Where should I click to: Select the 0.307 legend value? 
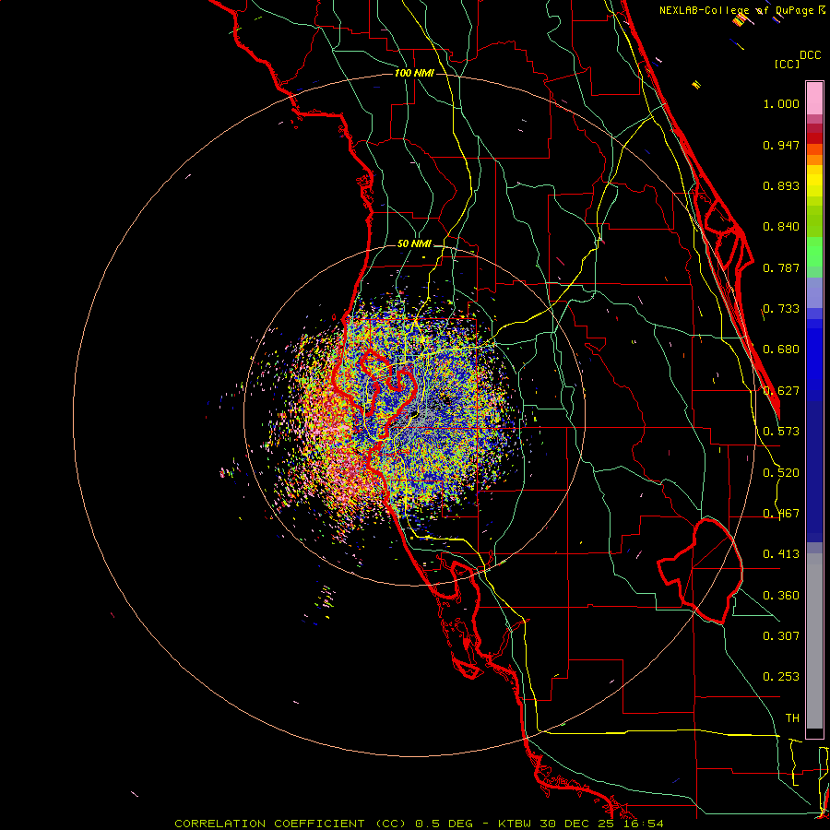[x=781, y=636]
